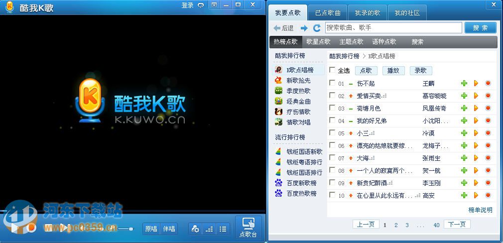Switch to the 我的社区 tab
The height and width of the screenshot is (243, 503).
pyautogui.click(x=407, y=13)
